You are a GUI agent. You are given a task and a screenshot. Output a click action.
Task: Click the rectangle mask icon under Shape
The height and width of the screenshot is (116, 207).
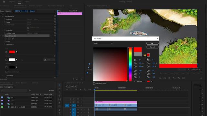tap(9, 39)
